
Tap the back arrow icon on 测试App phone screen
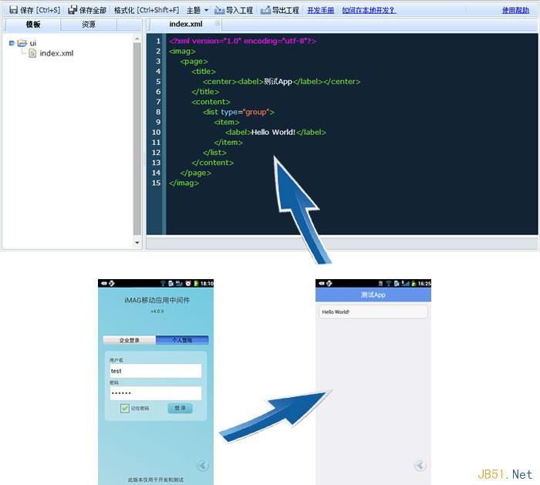click(x=420, y=466)
